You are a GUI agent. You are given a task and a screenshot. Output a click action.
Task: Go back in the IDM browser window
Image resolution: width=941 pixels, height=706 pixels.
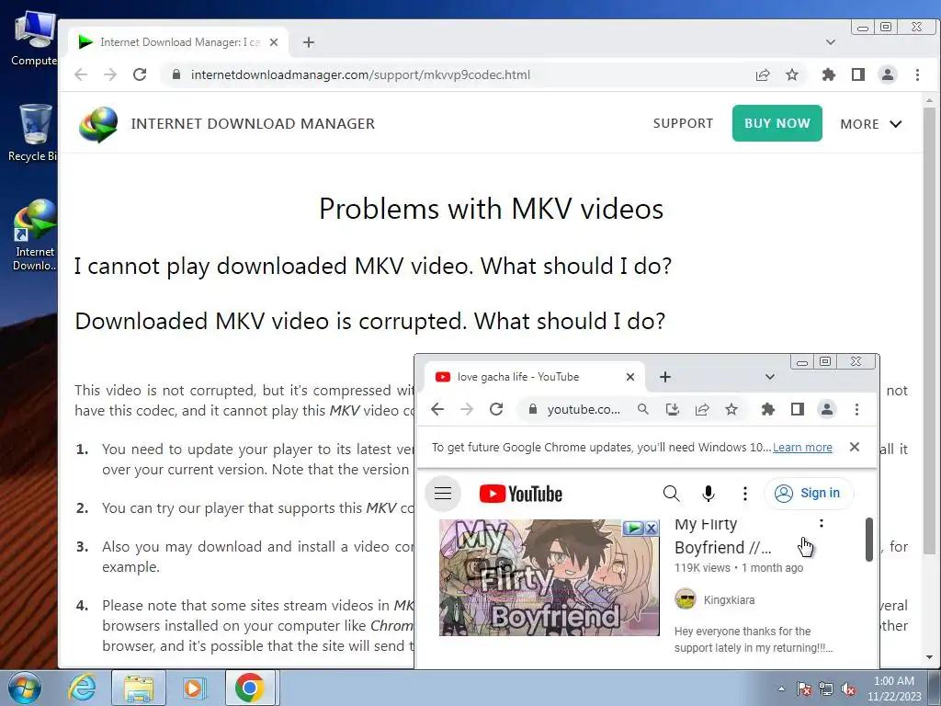coord(81,74)
